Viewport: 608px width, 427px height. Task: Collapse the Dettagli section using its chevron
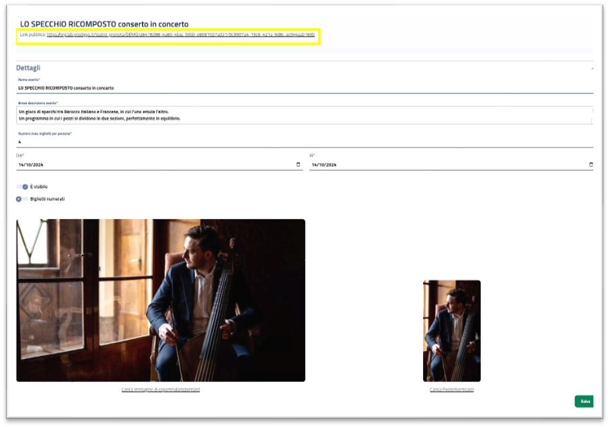pyautogui.click(x=592, y=69)
